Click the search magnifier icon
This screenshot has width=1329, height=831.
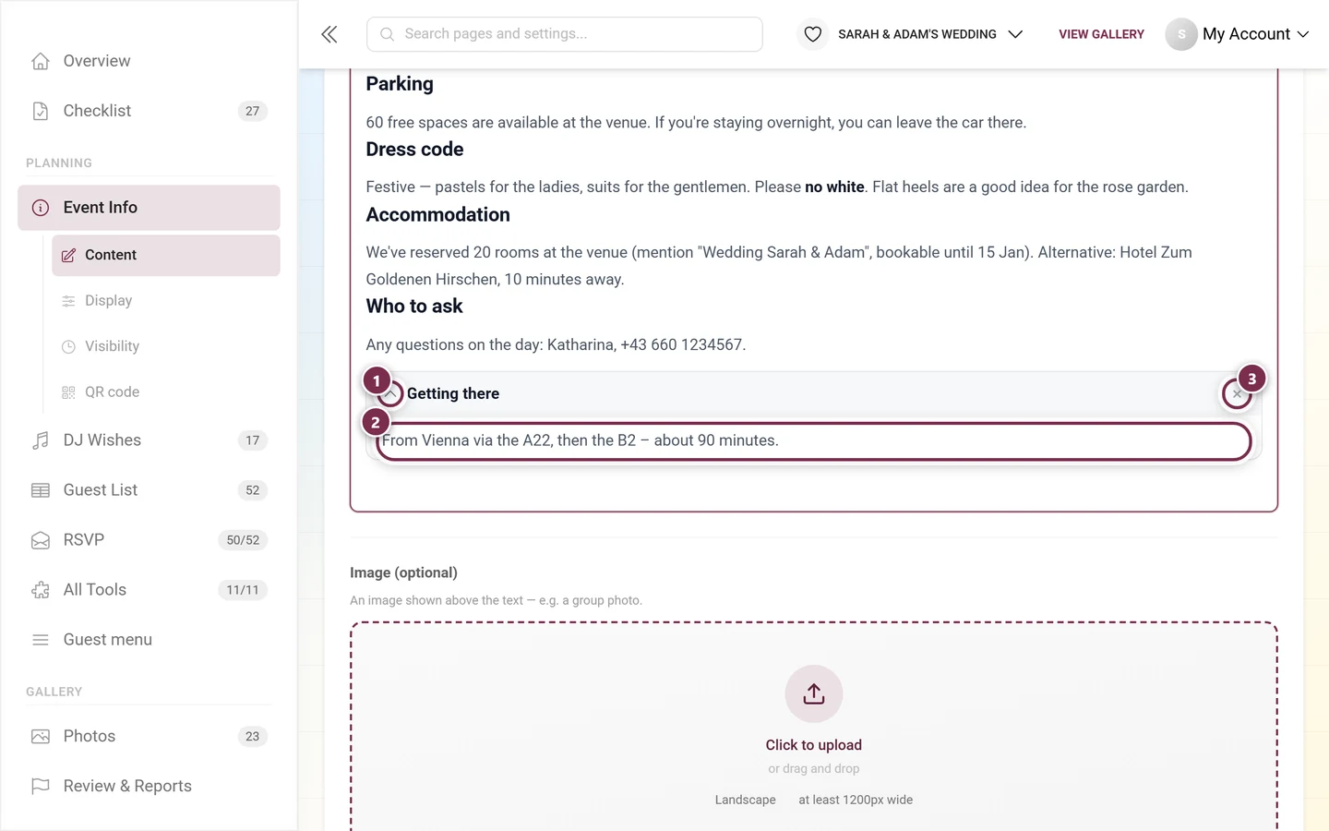(x=388, y=34)
